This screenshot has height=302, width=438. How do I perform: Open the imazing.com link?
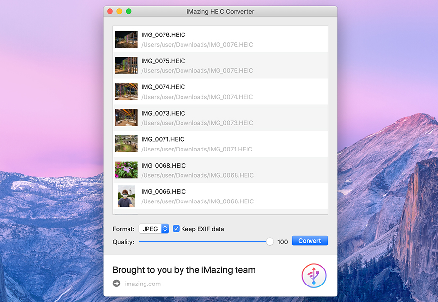pos(143,284)
